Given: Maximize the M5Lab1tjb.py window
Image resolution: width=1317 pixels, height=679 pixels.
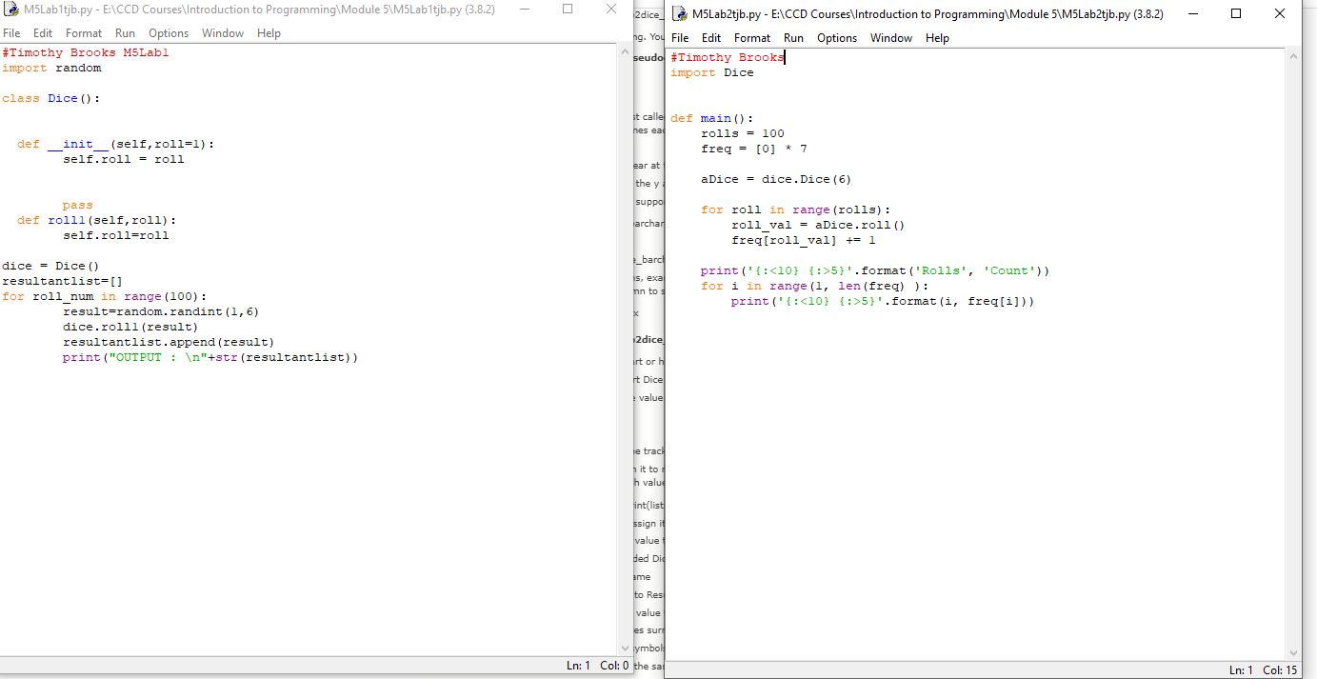Looking at the screenshot, I should 568,9.
